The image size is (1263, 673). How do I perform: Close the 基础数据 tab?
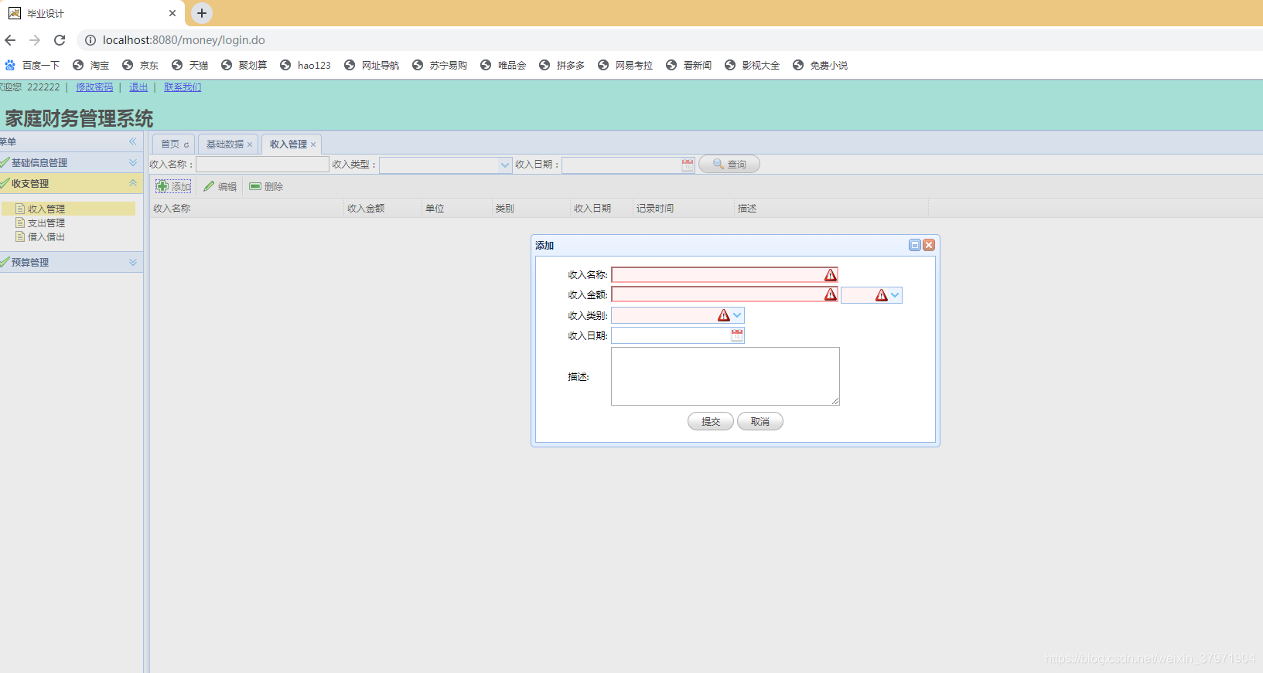[x=250, y=144]
